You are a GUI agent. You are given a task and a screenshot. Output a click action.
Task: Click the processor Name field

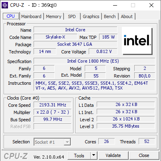coord(76,30)
